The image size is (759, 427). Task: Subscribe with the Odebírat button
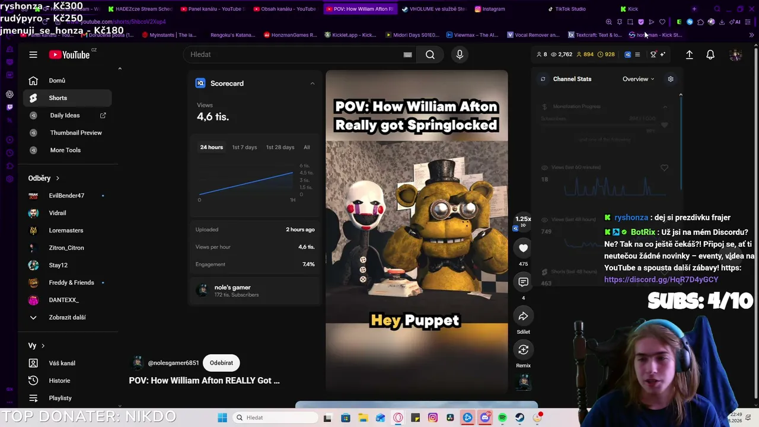click(221, 363)
